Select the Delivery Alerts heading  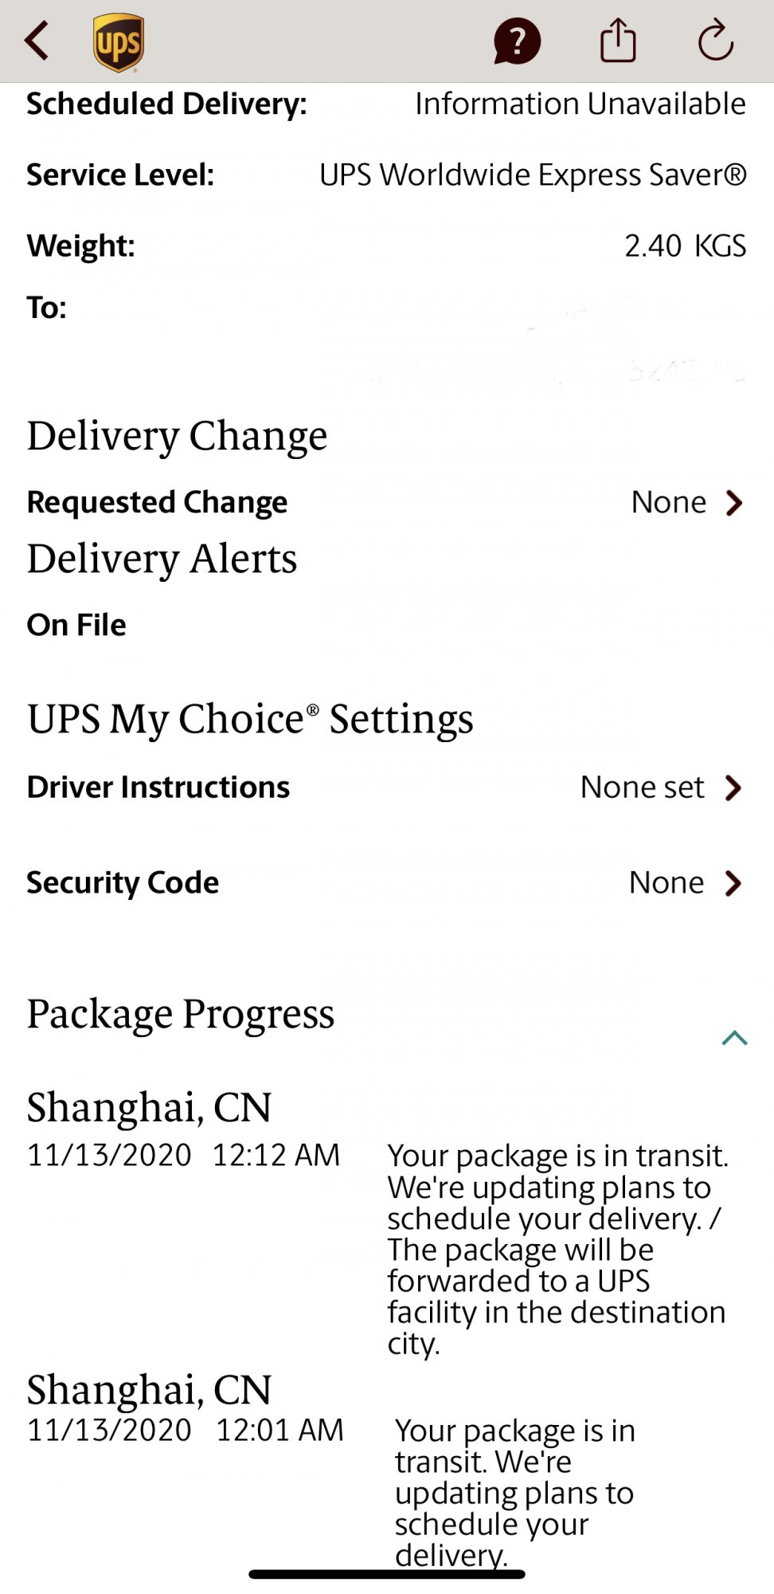[x=162, y=559]
